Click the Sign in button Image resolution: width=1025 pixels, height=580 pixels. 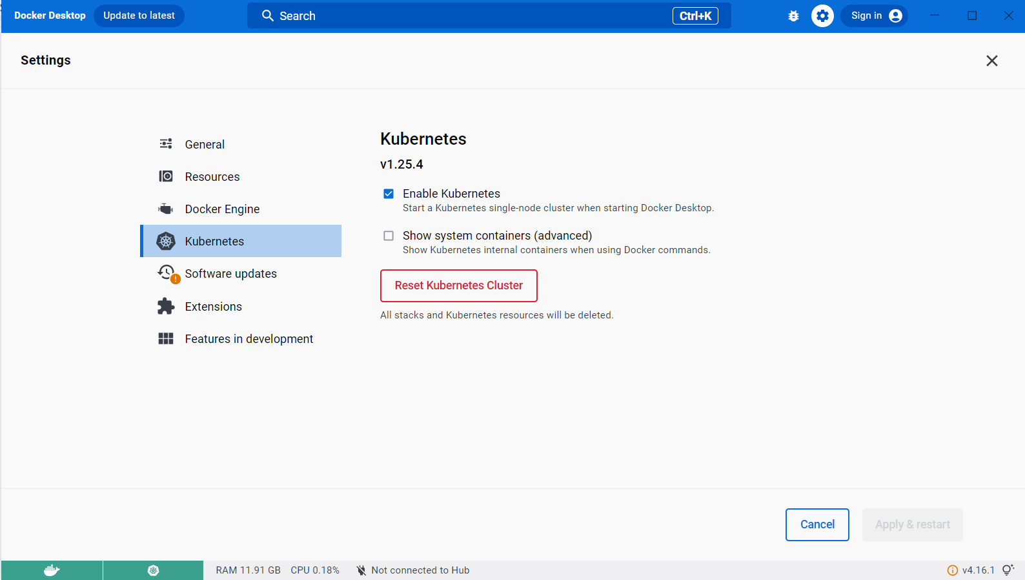(874, 16)
